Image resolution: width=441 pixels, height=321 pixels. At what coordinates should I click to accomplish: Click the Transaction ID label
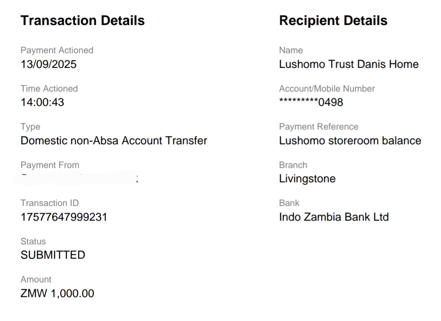click(49, 203)
